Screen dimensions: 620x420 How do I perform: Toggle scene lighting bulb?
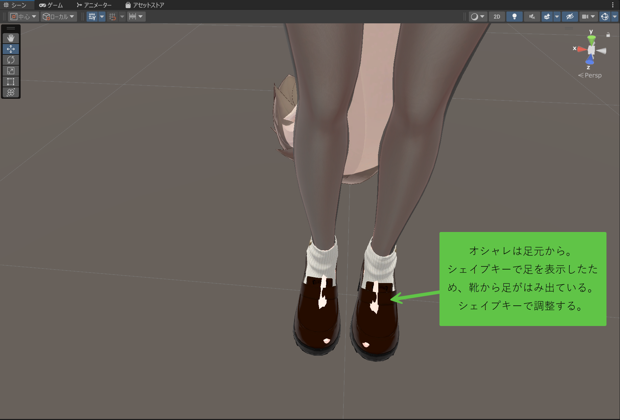pos(514,17)
